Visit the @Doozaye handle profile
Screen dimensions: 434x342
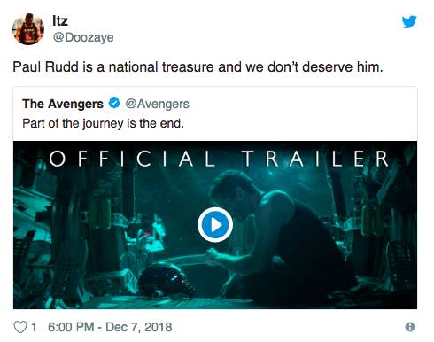point(83,37)
